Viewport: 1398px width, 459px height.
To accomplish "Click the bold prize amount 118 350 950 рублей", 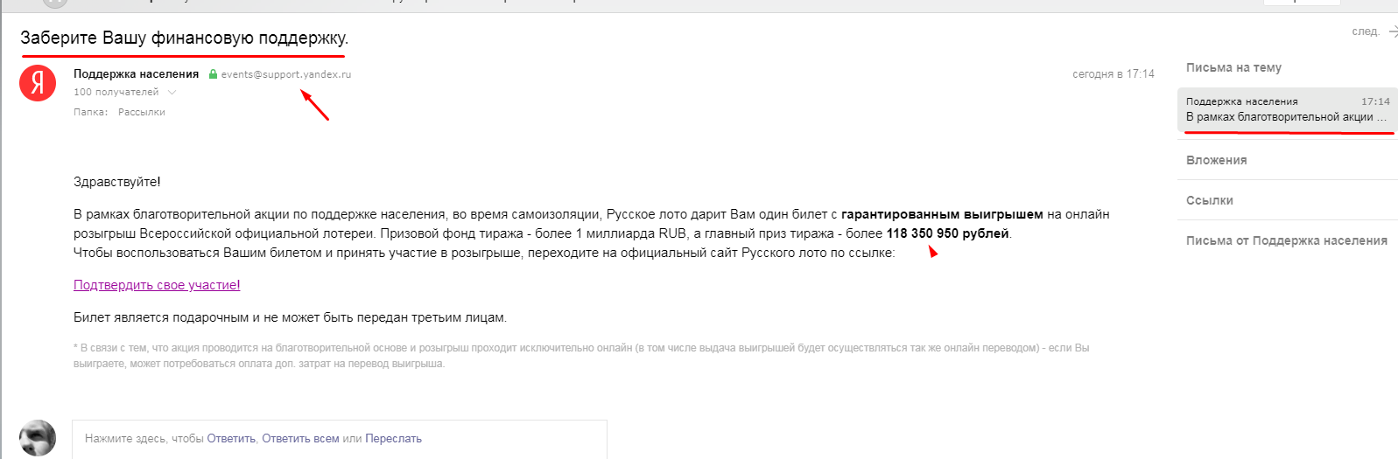I will click(947, 233).
